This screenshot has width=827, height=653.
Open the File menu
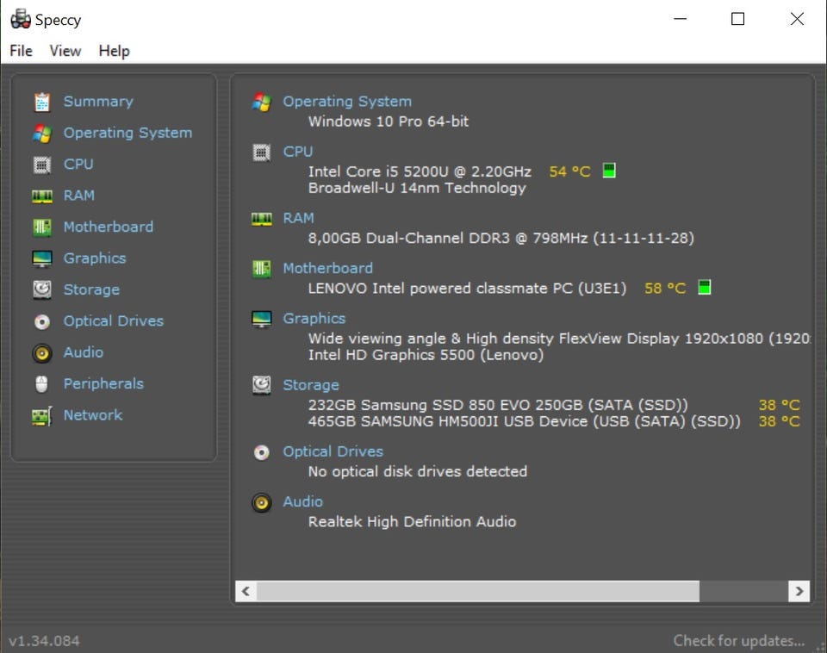click(21, 51)
